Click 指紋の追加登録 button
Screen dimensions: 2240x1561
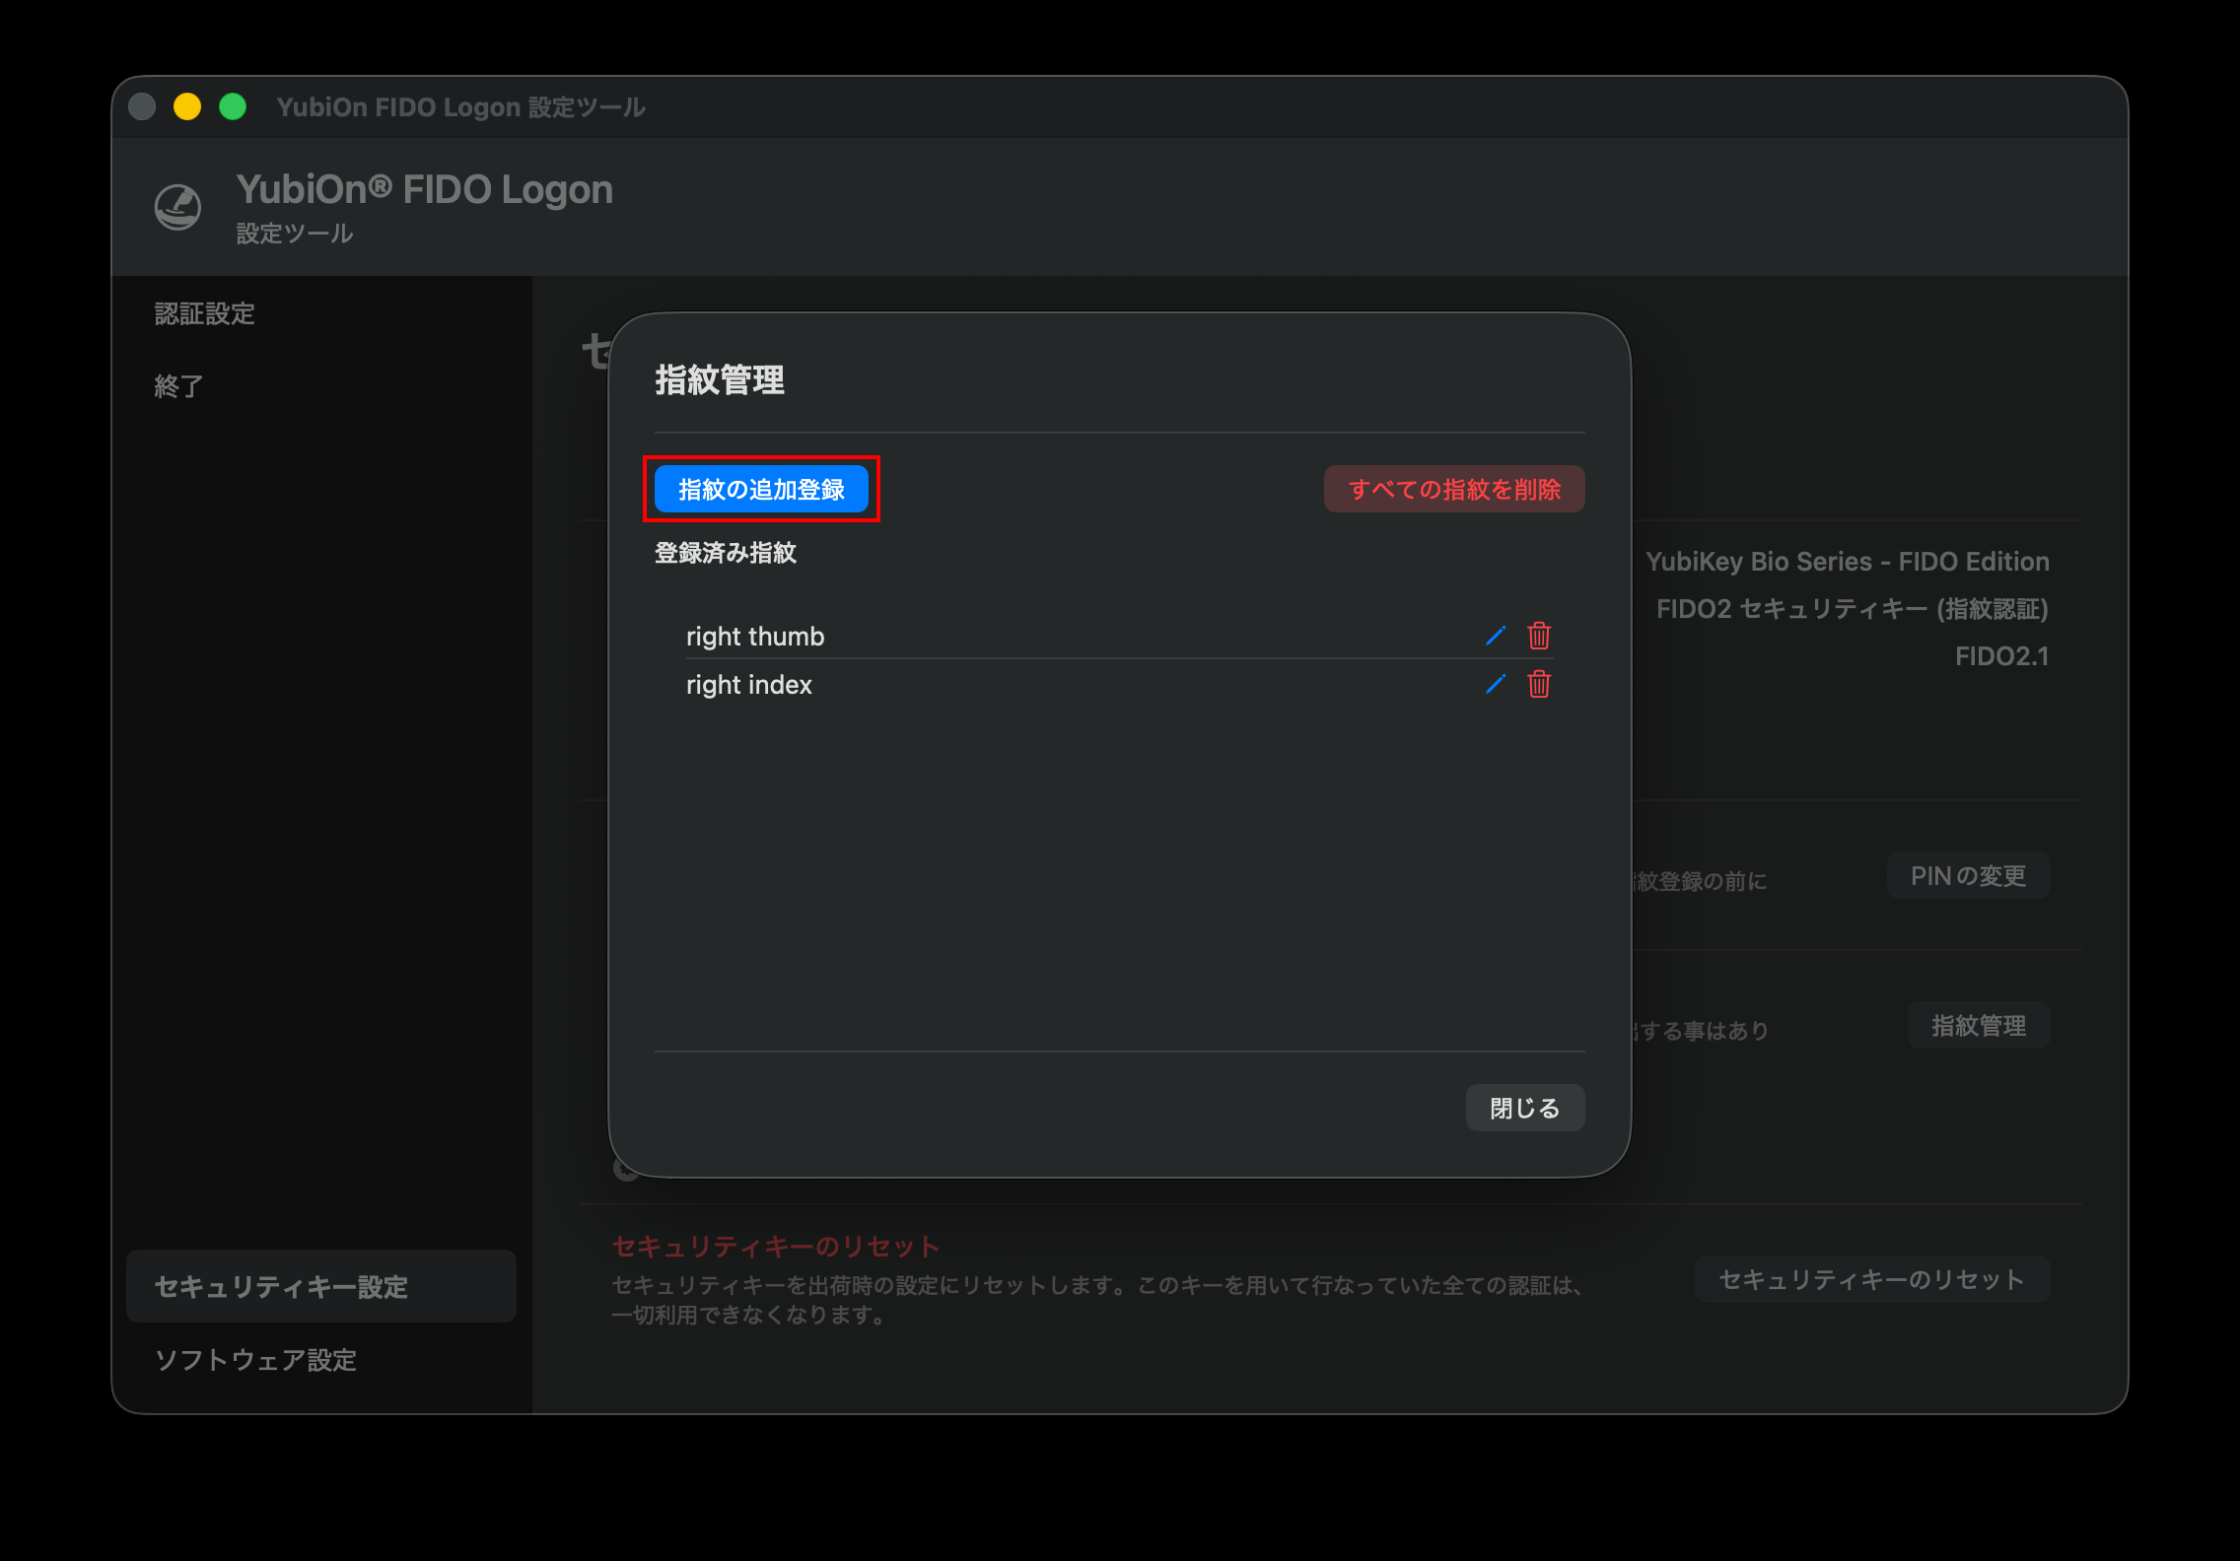pyautogui.click(x=761, y=489)
